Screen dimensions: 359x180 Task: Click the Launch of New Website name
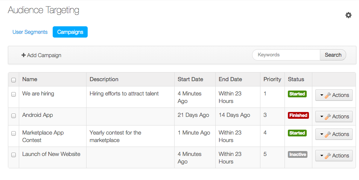click(x=51, y=154)
